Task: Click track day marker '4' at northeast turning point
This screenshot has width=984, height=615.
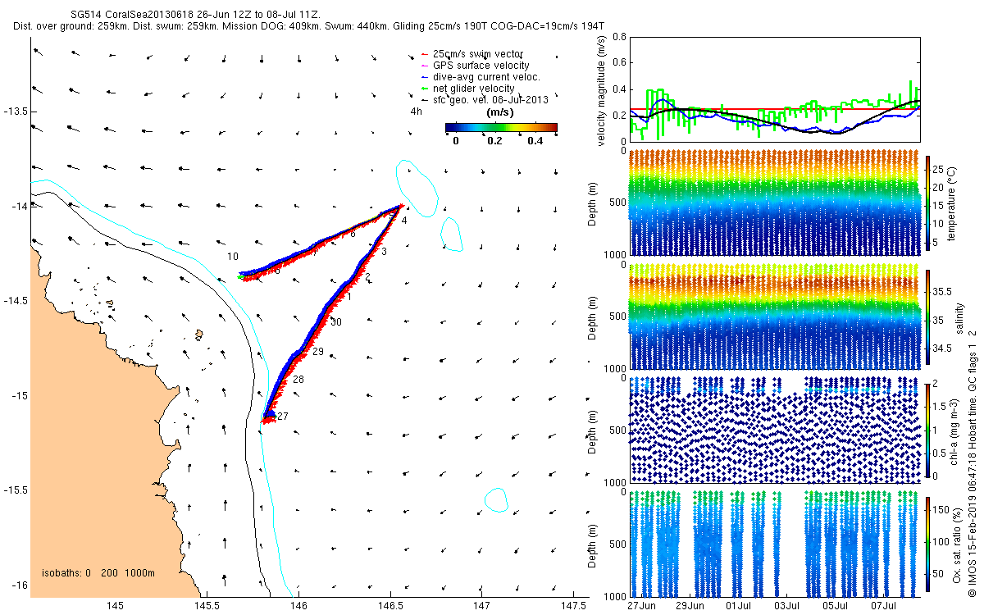Action: click(x=404, y=220)
